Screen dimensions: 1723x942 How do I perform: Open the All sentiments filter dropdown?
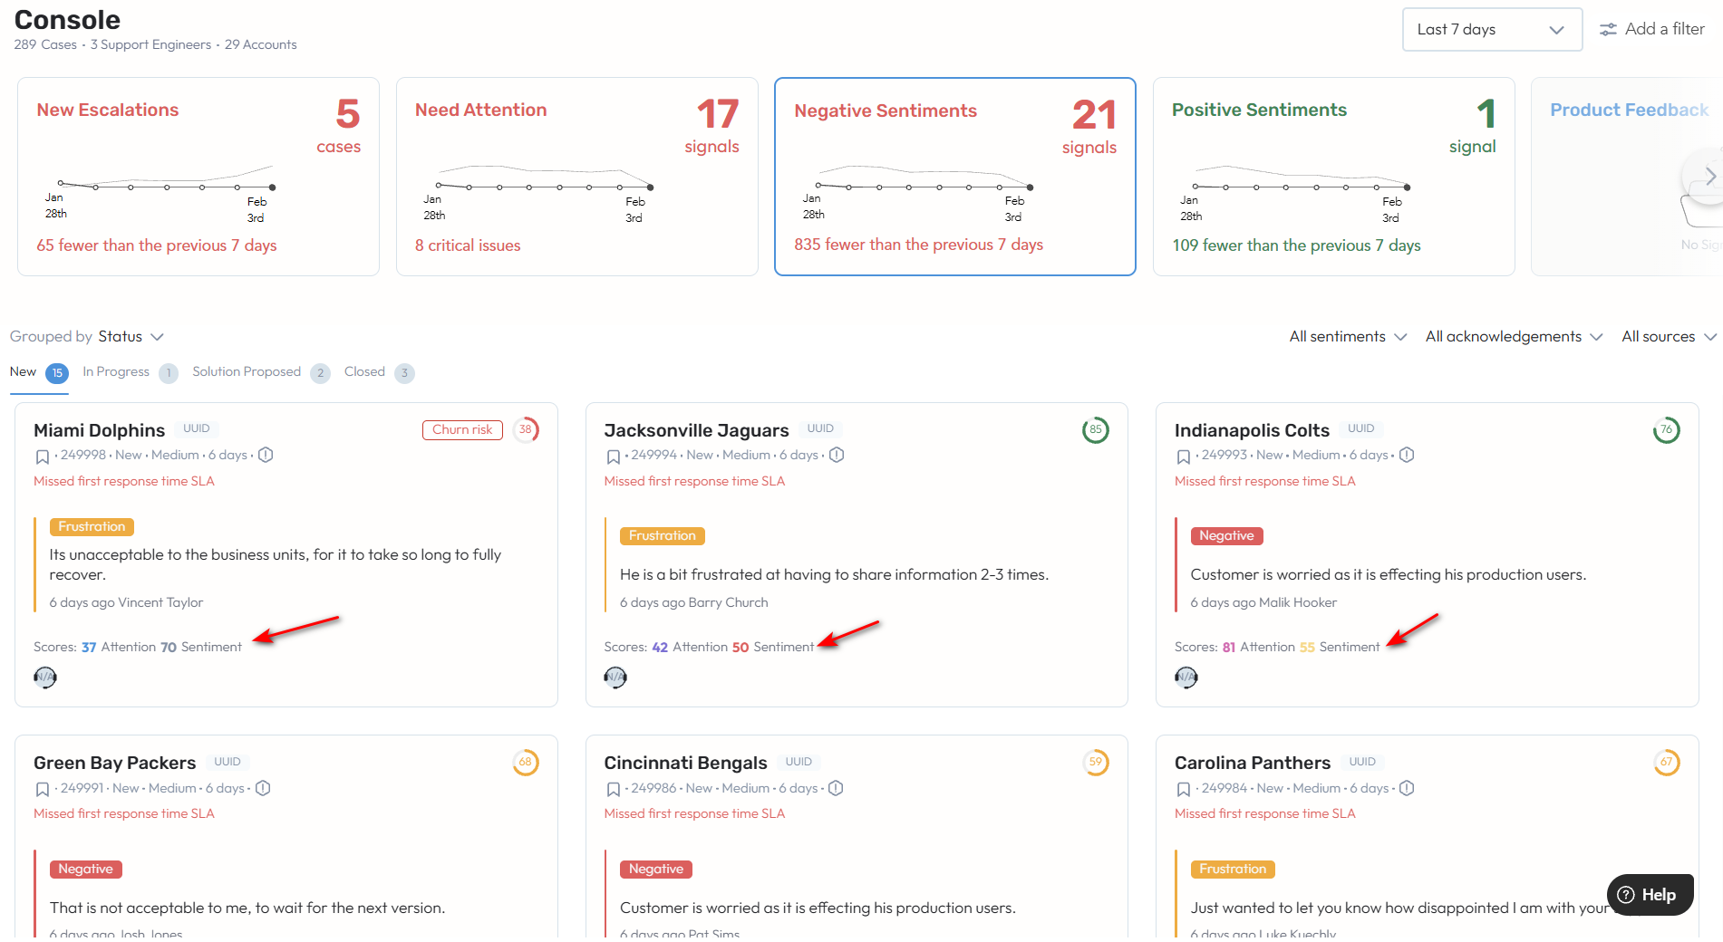coord(1348,336)
